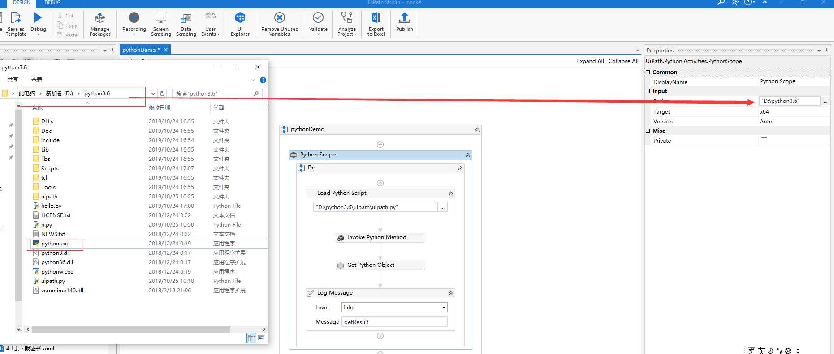The height and width of the screenshot is (354, 834).
Task: Select python.exe in the file list
Action: [x=55, y=244]
